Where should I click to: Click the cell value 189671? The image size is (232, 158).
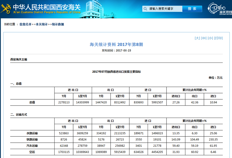(138, 133)
